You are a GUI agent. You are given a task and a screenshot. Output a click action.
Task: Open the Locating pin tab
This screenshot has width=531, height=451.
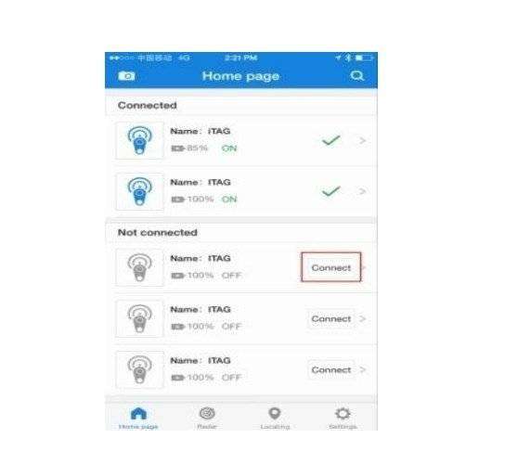tap(274, 413)
